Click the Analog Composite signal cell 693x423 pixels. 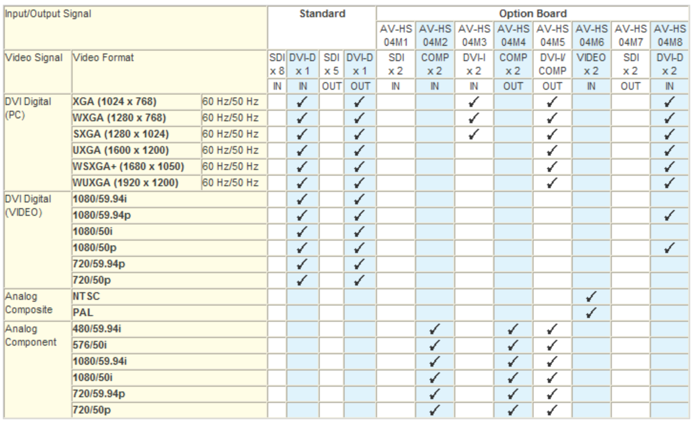click(38, 305)
